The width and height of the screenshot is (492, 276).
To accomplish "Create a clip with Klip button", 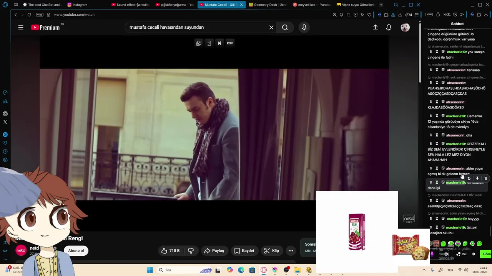I will click(x=271, y=251).
